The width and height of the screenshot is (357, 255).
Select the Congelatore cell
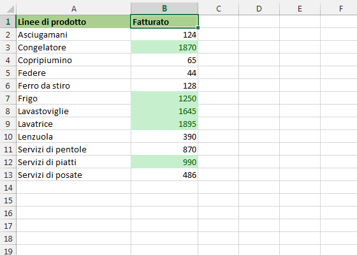click(73, 47)
